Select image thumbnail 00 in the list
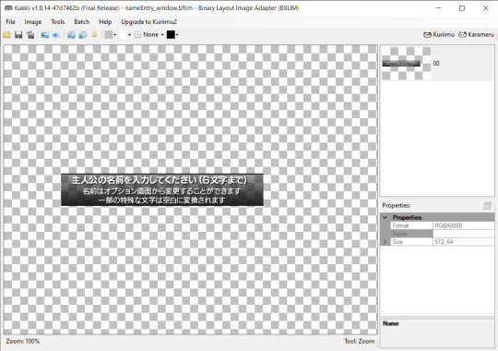498x351 pixels. [x=437, y=63]
